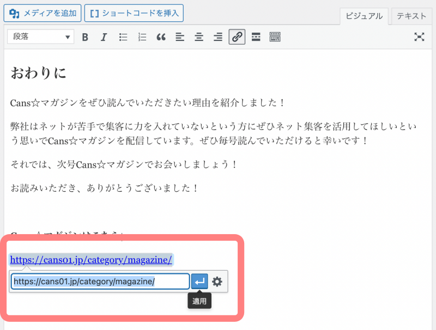Open the 段落 paragraph format dropdown
The width and height of the screenshot is (436, 330).
tap(41, 37)
